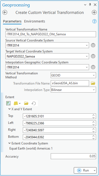Image resolution: width=99 pixels, height=176 pixels.
Task: Switch to the Environments tab
Action: click(x=35, y=21)
